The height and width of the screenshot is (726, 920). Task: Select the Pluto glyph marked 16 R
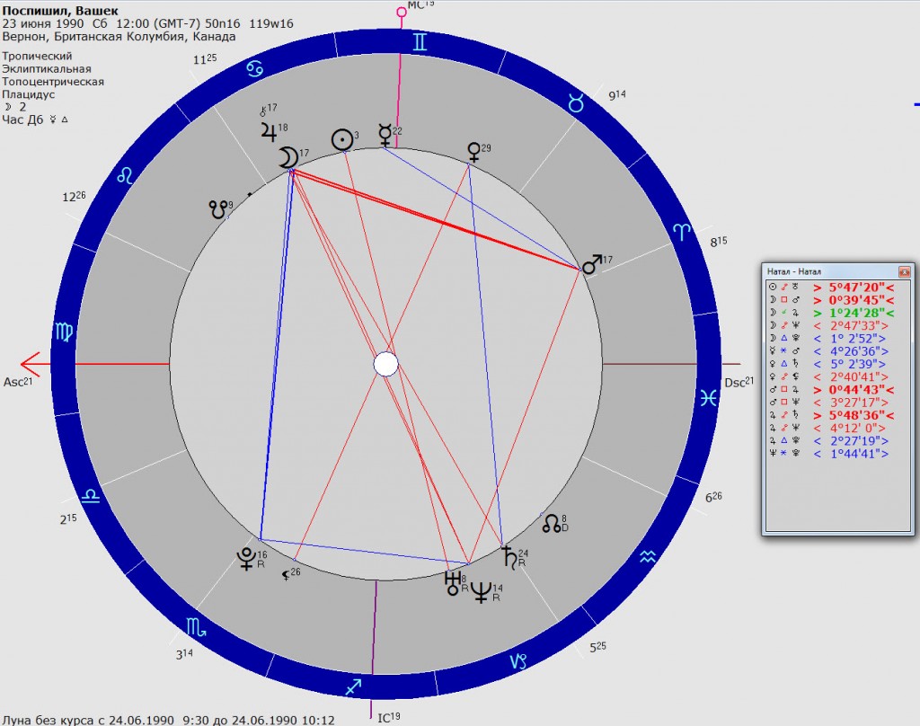[246, 559]
